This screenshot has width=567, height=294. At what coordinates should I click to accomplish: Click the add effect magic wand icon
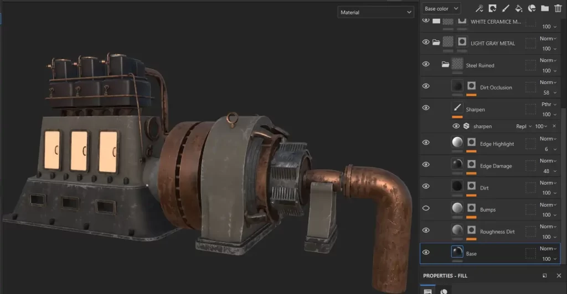(480, 8)
